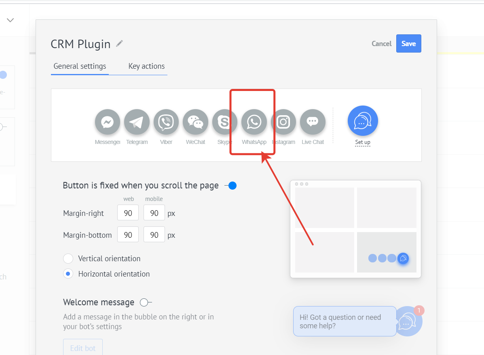Screen dimensions: 484x355
Task: Click the Cancel button
Action: click(382, 44)
